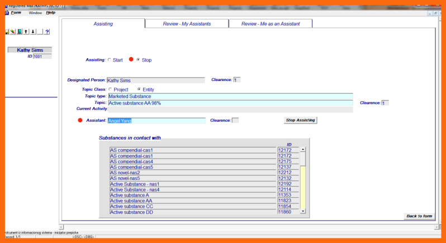The width and height of the screenshot is (446, 243).
Task: Select the Stop assisting radio button
Action: coord(139,60)
